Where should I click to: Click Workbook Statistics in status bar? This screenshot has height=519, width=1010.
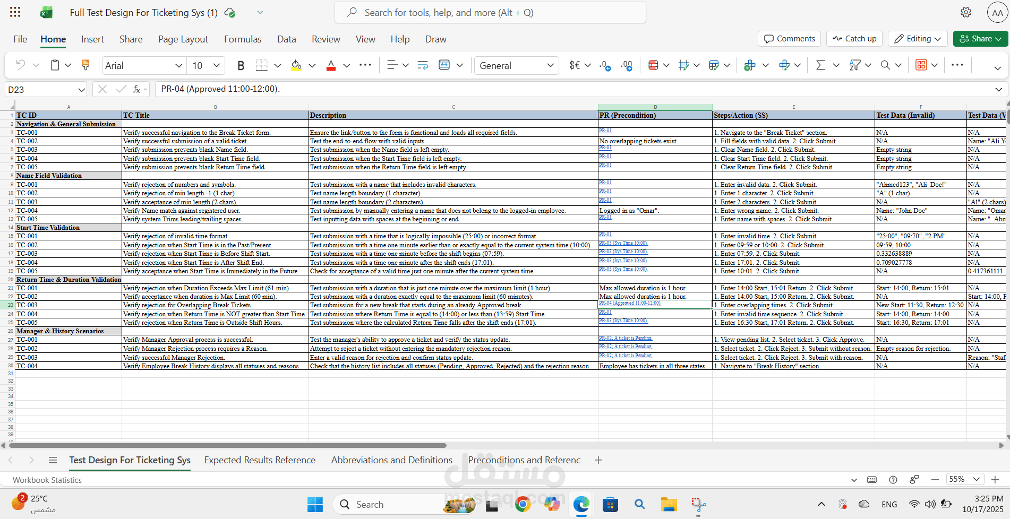pyautogui.click(x=47, y=480)
